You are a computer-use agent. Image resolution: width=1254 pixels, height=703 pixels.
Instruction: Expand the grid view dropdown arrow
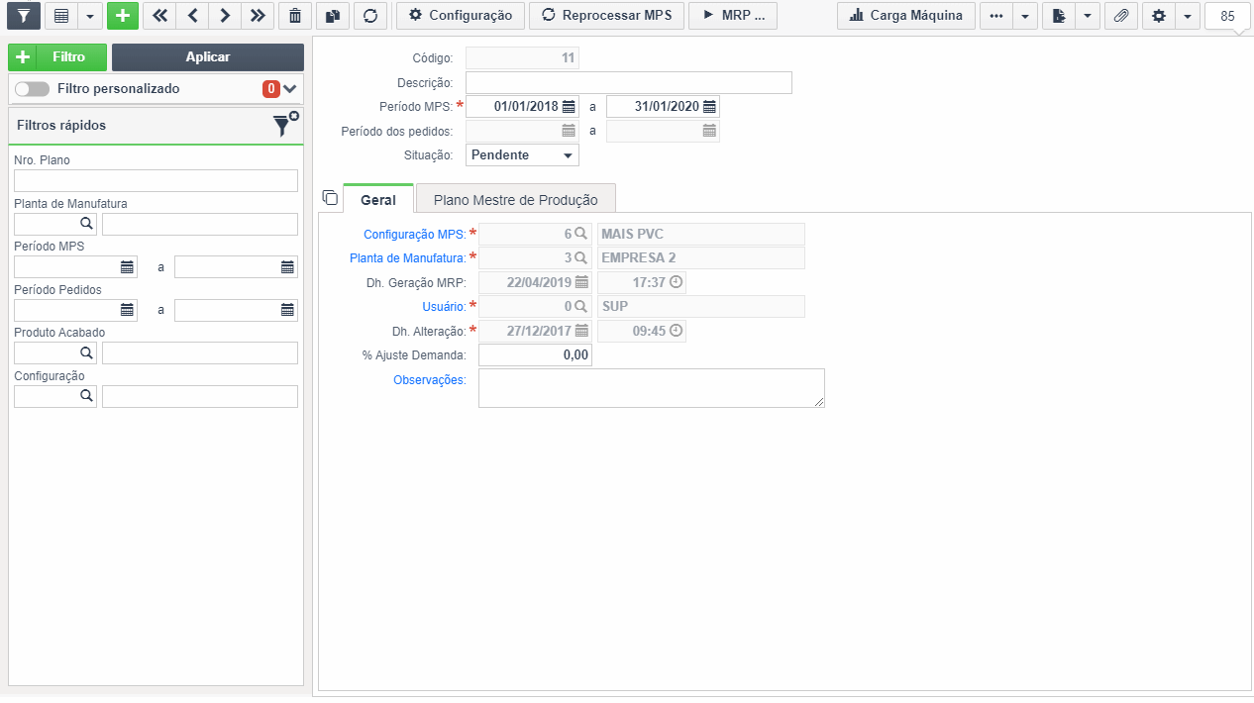(x=89, y=16)
